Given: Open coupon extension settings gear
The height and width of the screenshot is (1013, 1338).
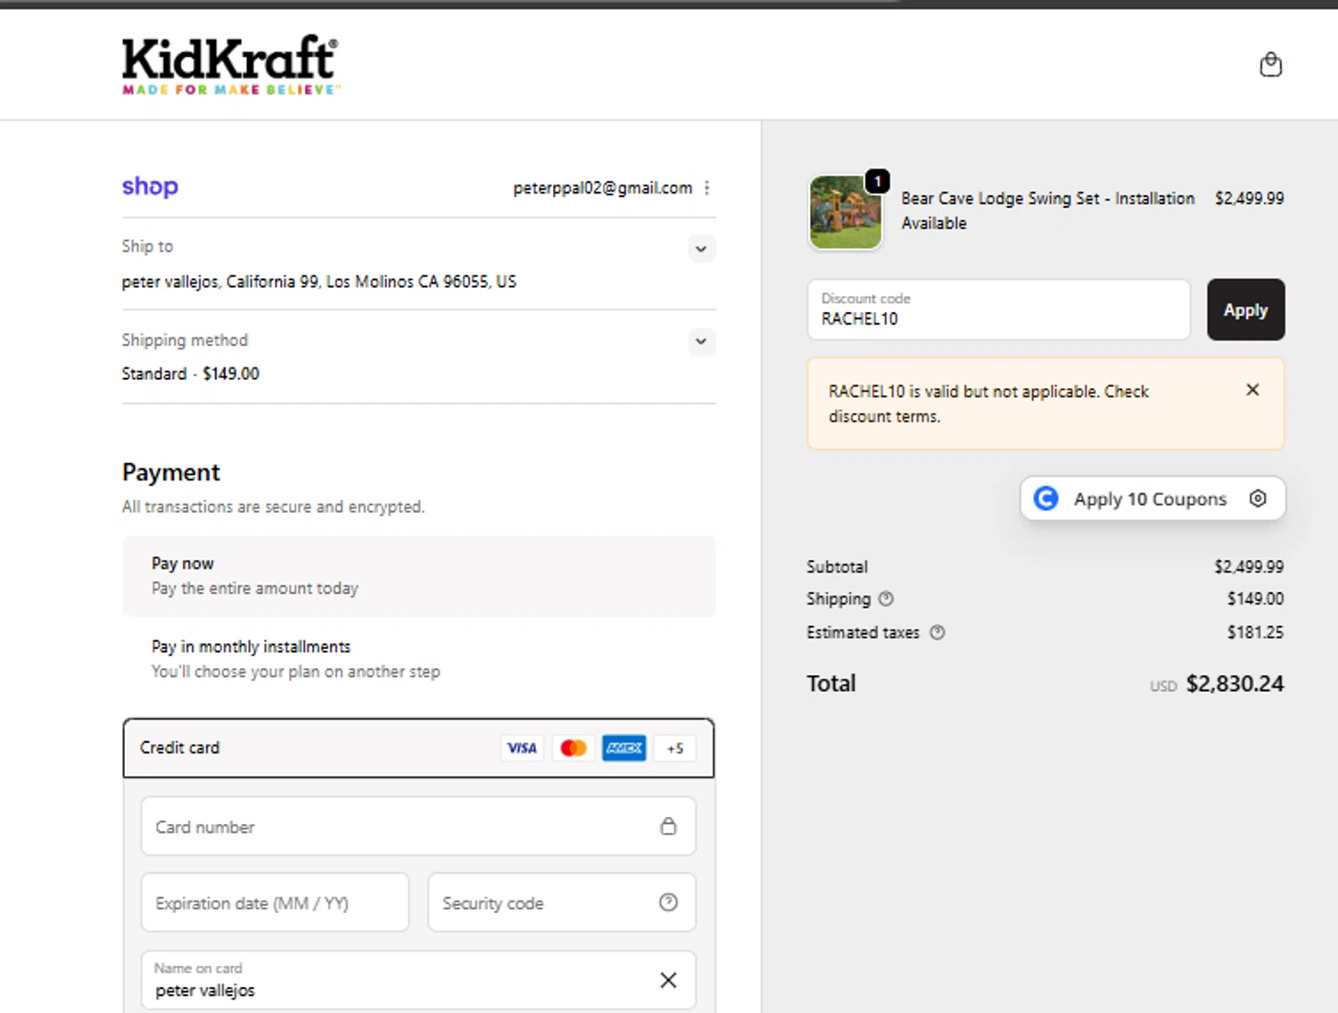Looking at the screenshot, I should pos(1258,498).
